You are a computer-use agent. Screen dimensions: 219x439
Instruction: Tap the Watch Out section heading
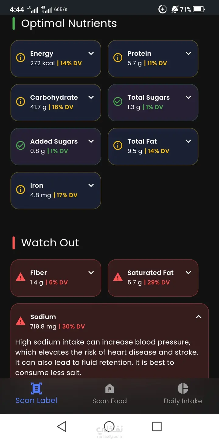[x=50, y=243]
